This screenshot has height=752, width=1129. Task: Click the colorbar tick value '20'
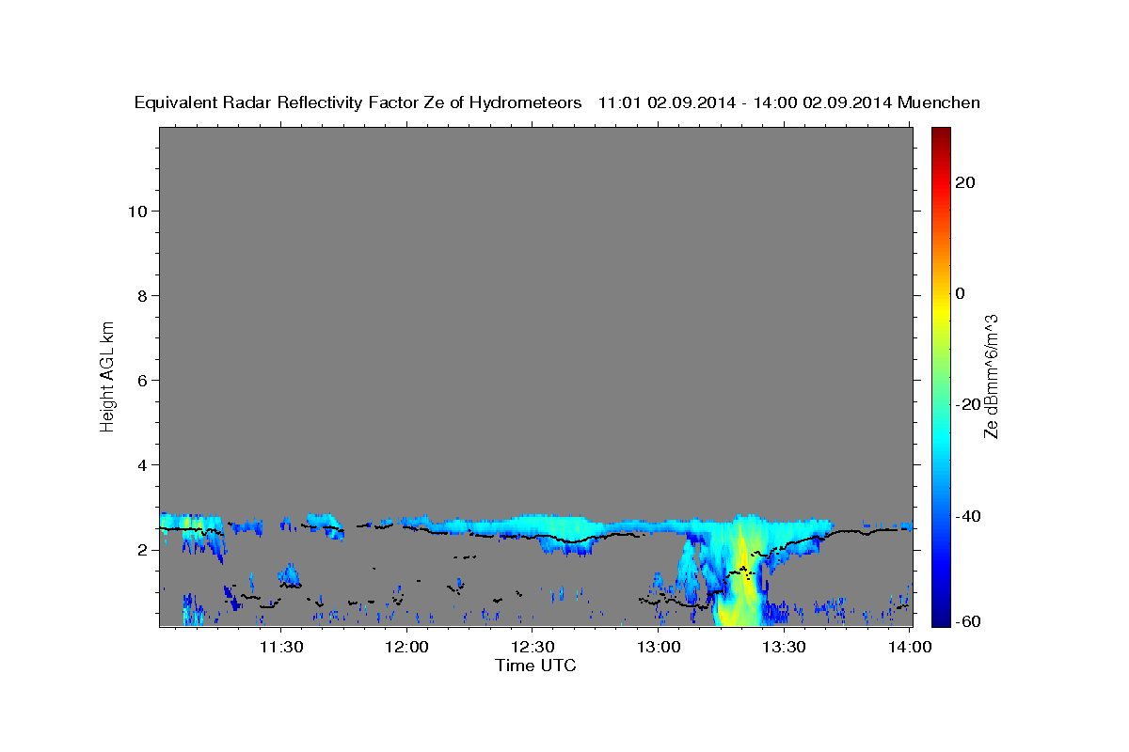tap(965, 181)
